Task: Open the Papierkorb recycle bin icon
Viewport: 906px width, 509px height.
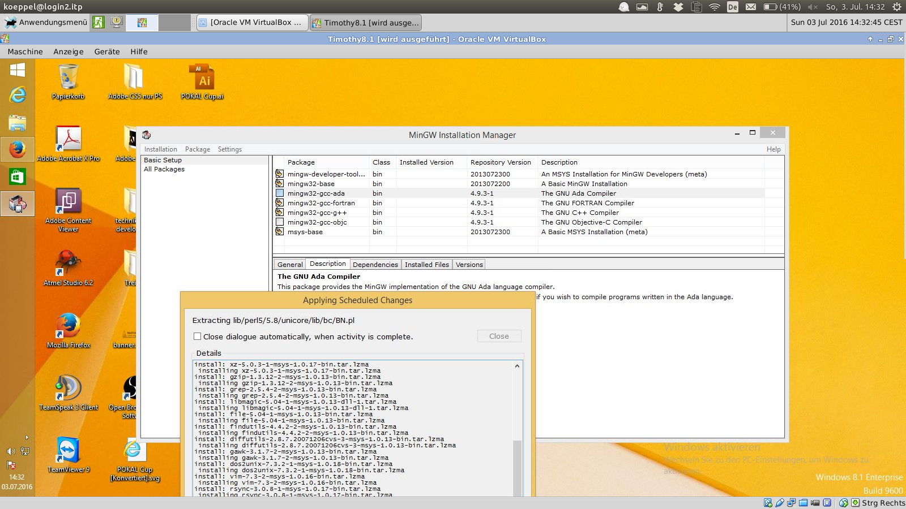Action: click(69, 81)
